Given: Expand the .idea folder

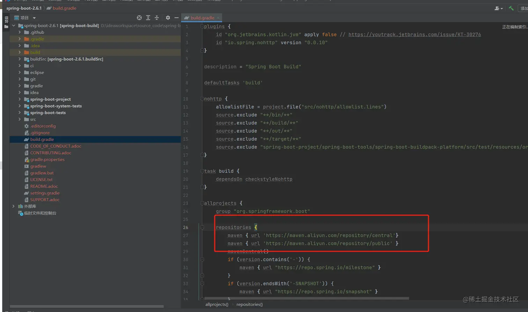Looking at the screenshot, I should point(20,45).
